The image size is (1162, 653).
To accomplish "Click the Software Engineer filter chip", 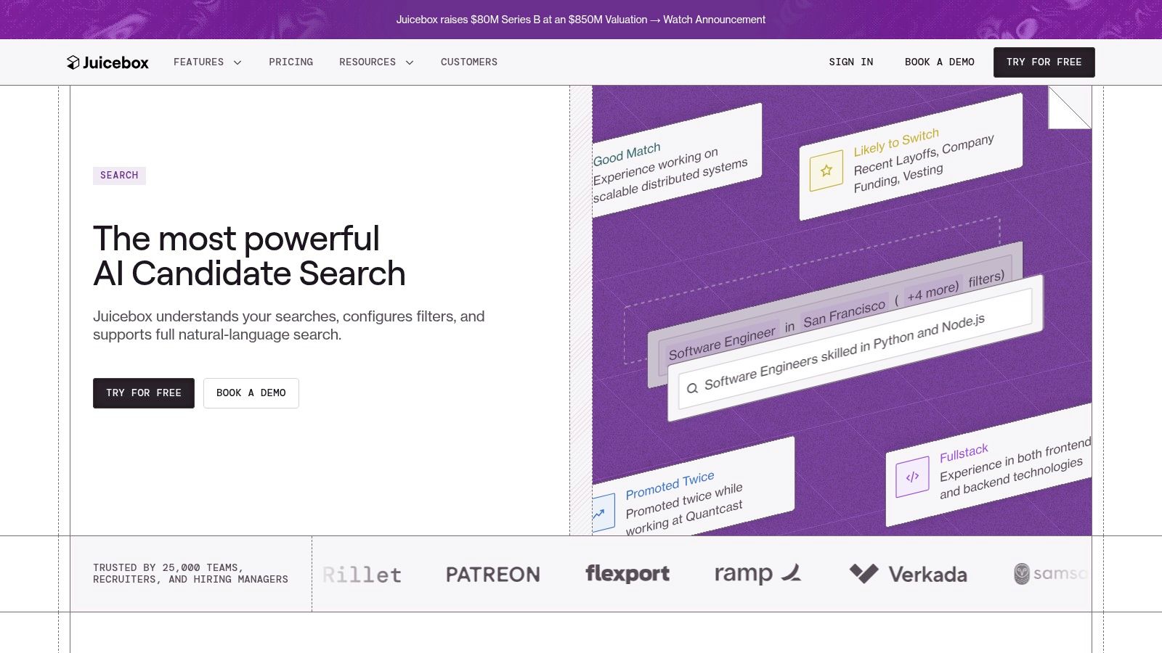I will pos(722,343).
